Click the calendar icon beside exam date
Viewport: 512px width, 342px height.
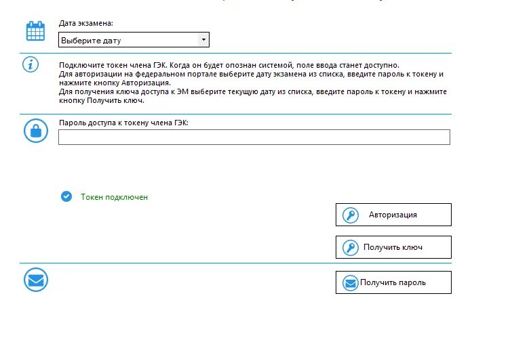pyautogui.click(x=35, y=31)
